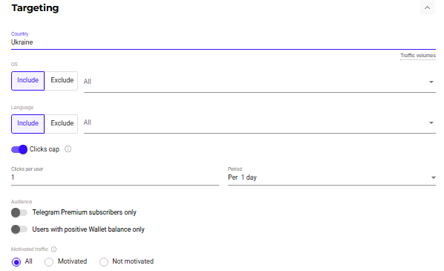Open the OS dropdown arrow

click(x=431, y=82)
